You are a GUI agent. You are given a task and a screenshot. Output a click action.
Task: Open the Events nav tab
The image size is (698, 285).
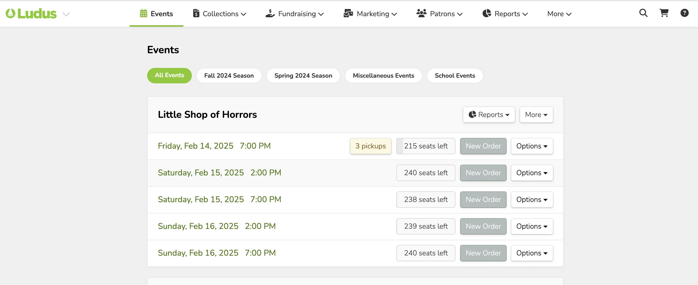point(156,14)
